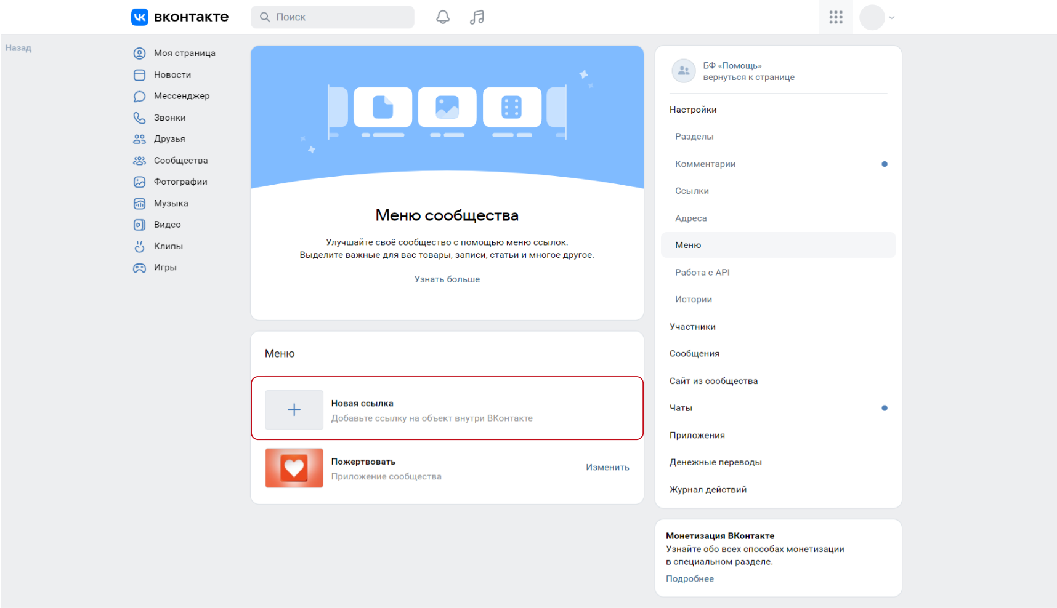Click Новая ссылка title
This screenshot has width=1057, height=608.
pos(362,404)
